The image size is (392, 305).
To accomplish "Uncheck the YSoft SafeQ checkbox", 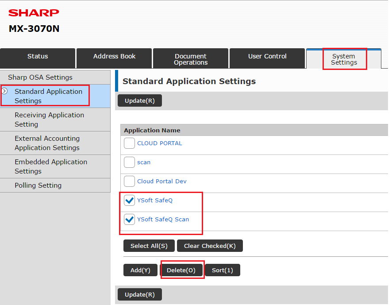I will pos(129,201).
